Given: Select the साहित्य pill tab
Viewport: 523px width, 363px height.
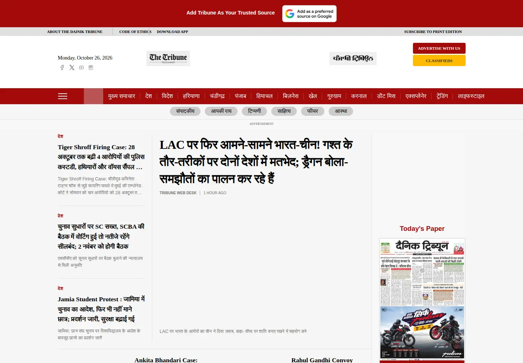Looking at the screenshot, I should pos(284,111).
